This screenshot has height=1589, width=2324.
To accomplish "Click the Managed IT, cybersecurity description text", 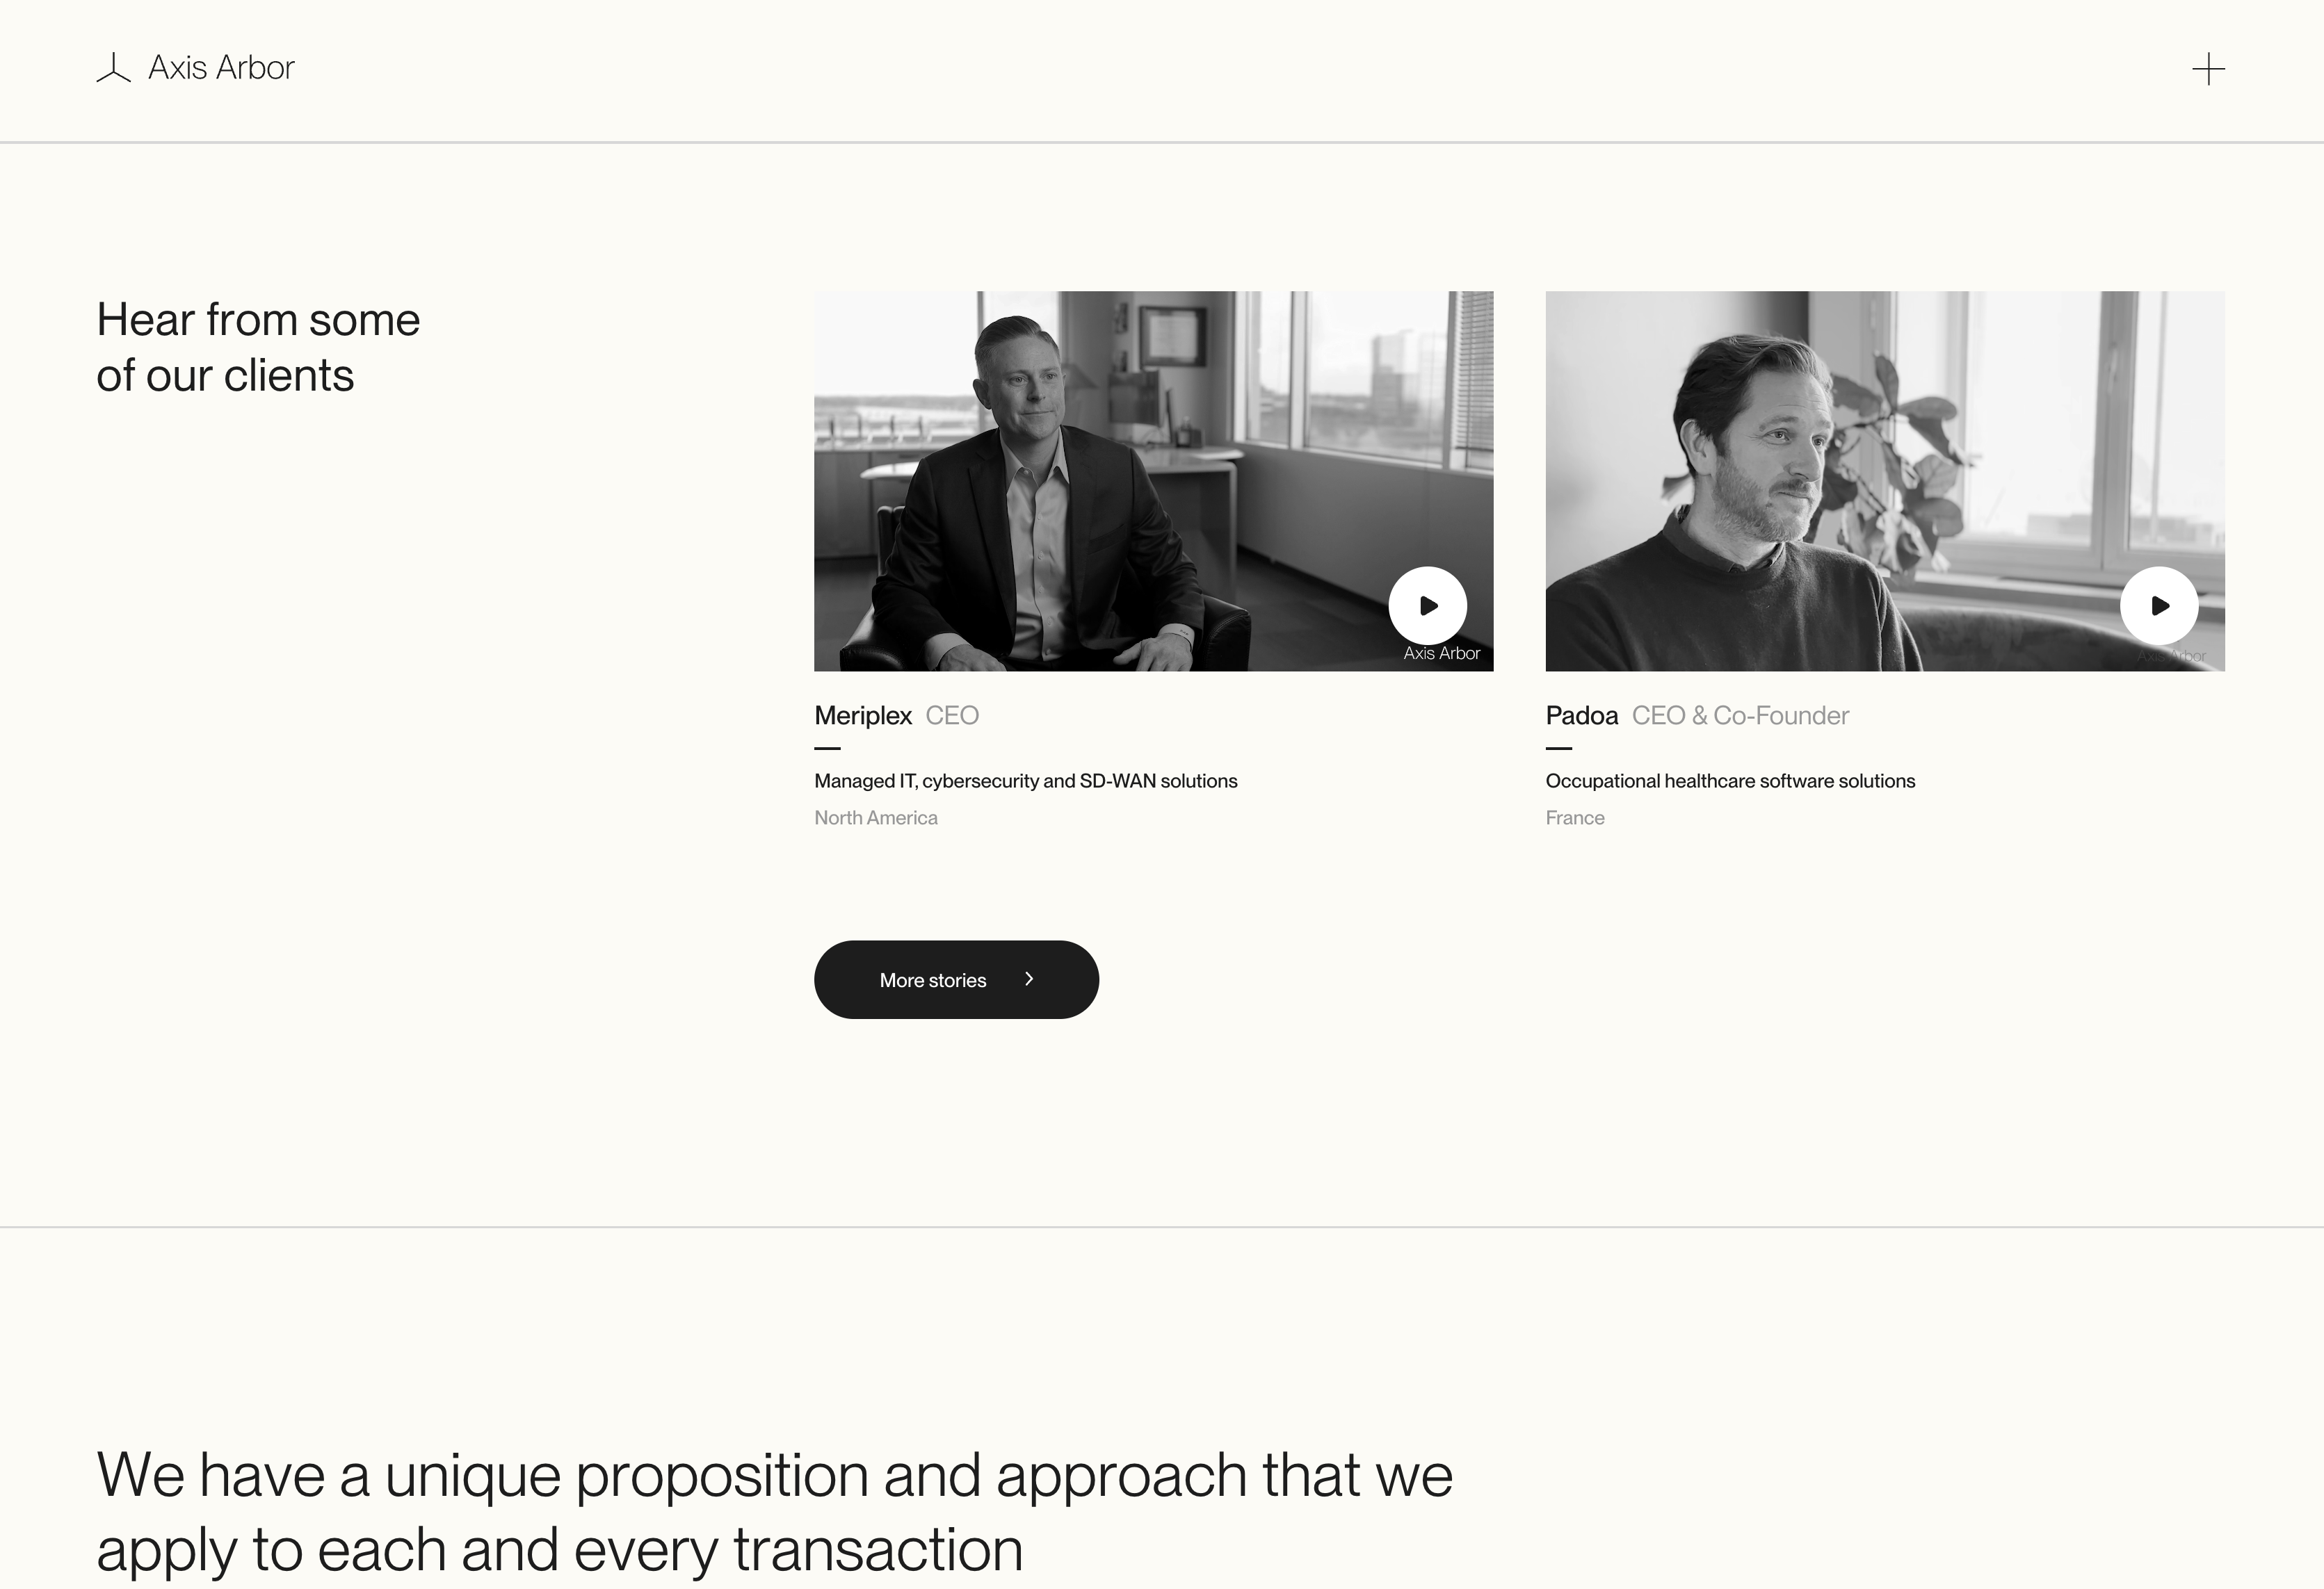I will tap(1025, 781).
